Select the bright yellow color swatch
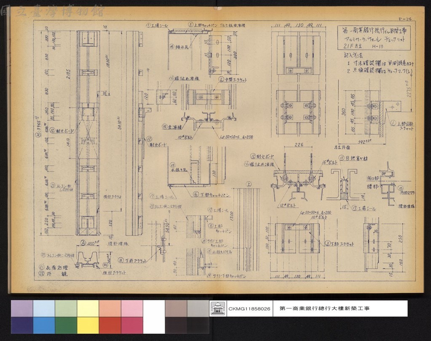Screen dimensions: 431x341 88,325
